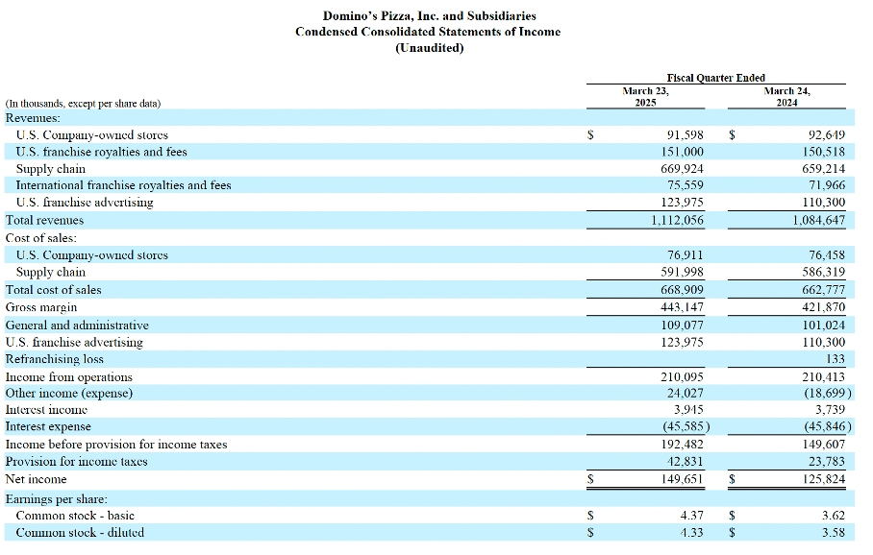
Task: Select the "Refranchising loss" label
Action: point(55,359)
